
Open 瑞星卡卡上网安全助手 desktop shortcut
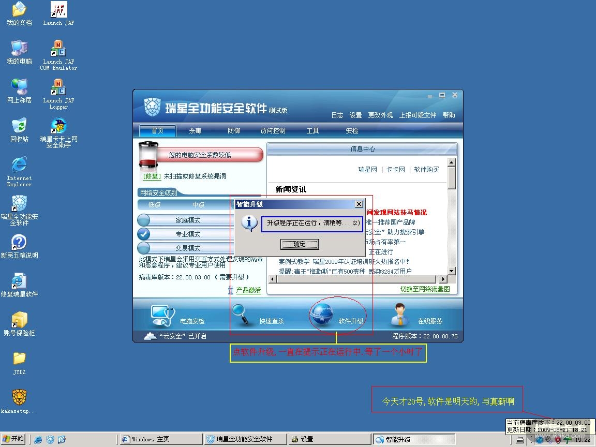click(58, 132)
